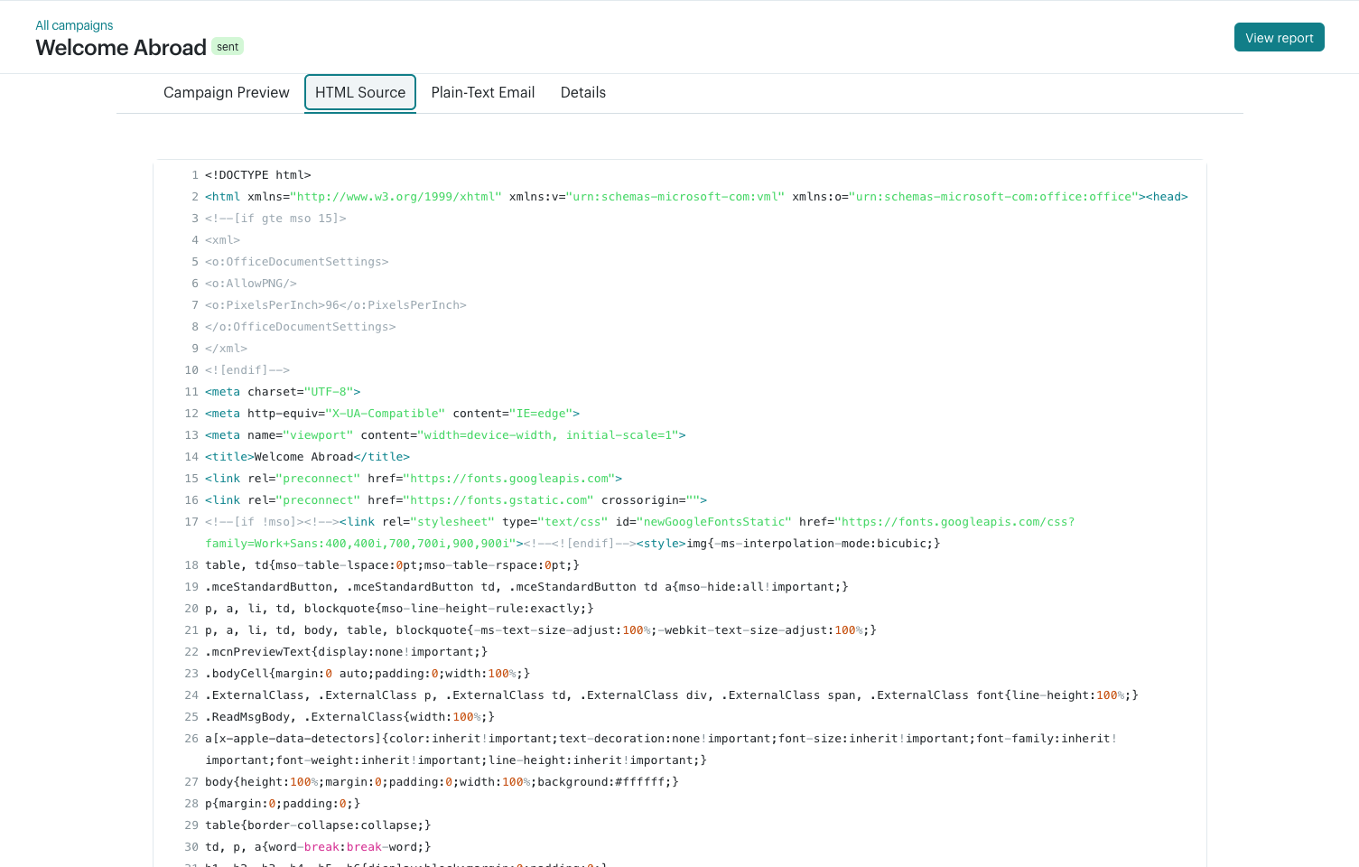The height and width of the screenshot is (867, 1359).
Task: Click the body background #ffffff rule line
Action: (441, 782)
